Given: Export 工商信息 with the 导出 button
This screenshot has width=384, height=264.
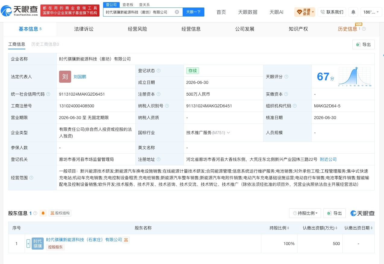Looking at the screenshot, I should coord(364,45).
